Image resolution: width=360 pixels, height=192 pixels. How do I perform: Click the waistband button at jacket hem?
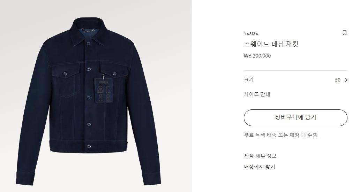point(89,146)
